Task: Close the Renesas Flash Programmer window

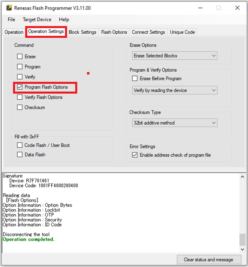Action: point(237,8)
